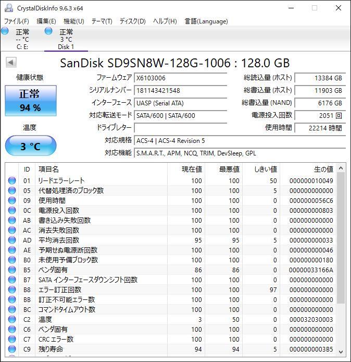351x362 pixels.
Task: Click the 現在値 column header
Action: click(186, 169)
